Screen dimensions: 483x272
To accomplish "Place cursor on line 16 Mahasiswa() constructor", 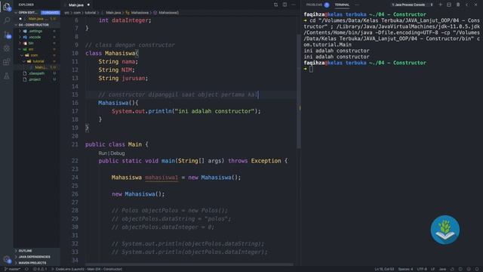I will (118, 103).
